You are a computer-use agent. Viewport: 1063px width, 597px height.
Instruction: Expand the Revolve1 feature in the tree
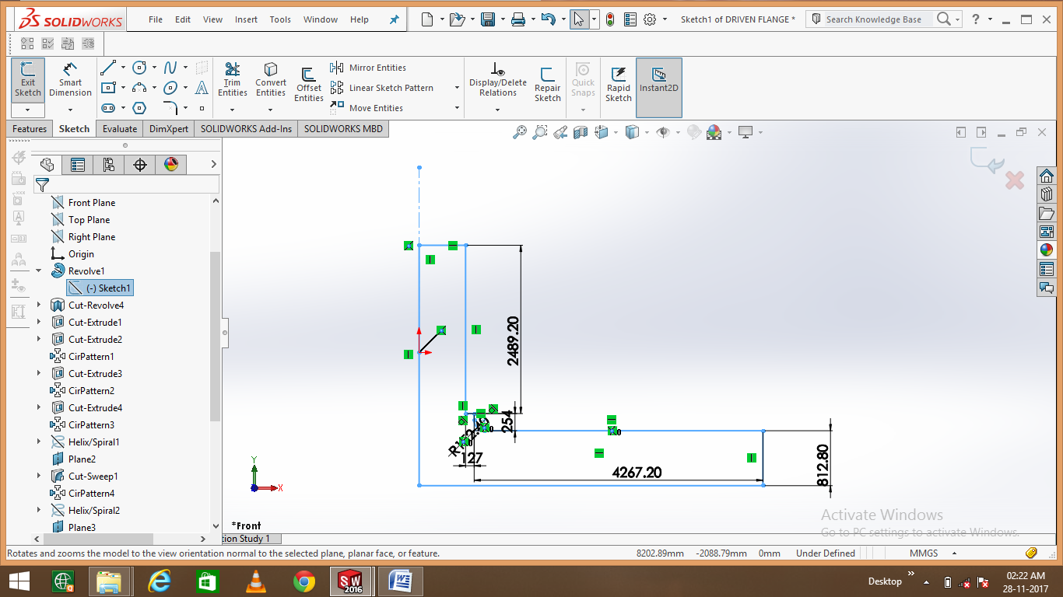coord(37,271)
